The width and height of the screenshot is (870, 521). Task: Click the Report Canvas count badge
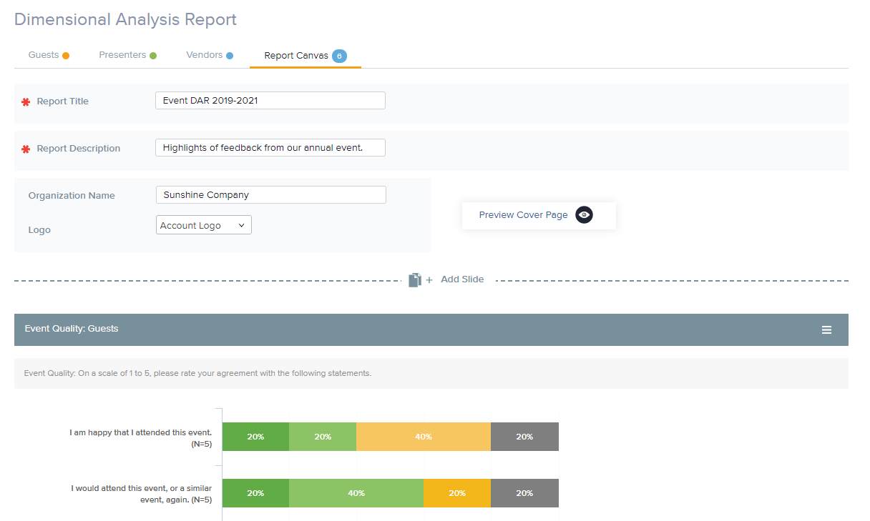point(339,56)
